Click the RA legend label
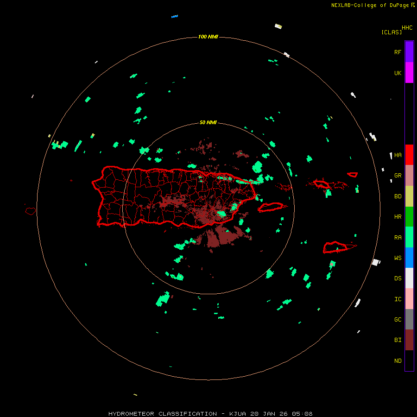The image size is (417, 417). tap(398, 238)
